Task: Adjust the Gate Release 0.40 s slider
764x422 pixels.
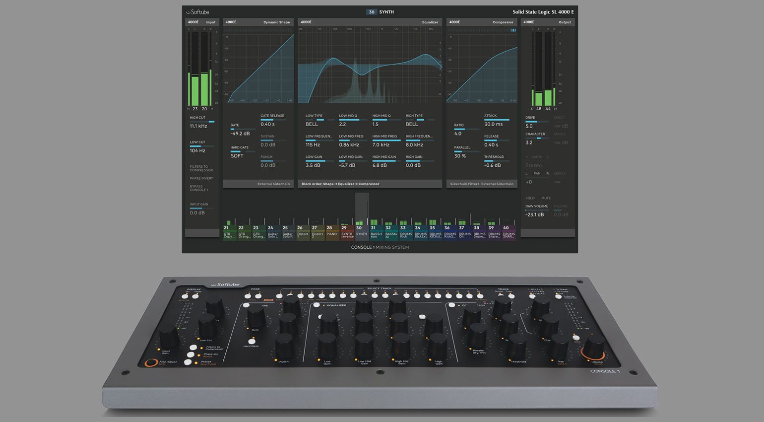Action: (x=273, y=120)
